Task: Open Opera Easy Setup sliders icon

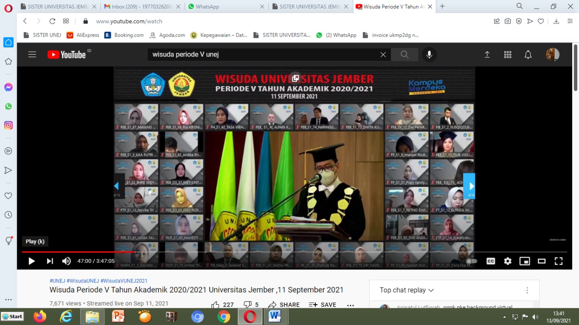Action: tap(570, 21)
